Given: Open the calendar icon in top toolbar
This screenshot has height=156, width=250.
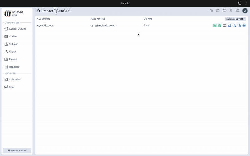Looking at the screenshot, I should (218, 11).
